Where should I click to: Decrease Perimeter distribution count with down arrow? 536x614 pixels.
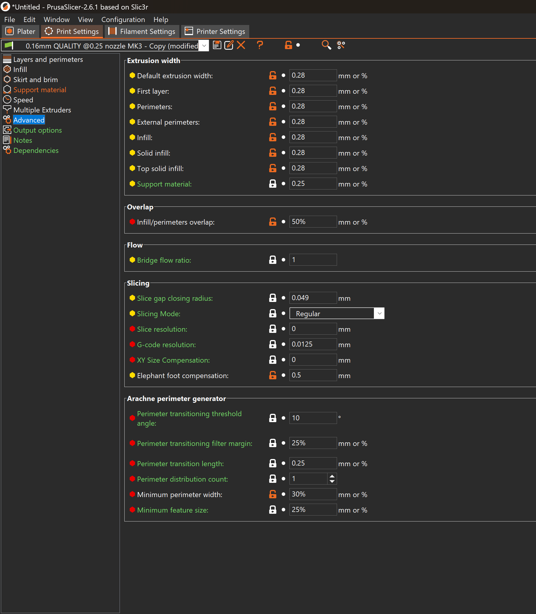(x=332, y=482)
